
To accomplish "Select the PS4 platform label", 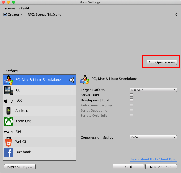I will click(x=18, y=131).
